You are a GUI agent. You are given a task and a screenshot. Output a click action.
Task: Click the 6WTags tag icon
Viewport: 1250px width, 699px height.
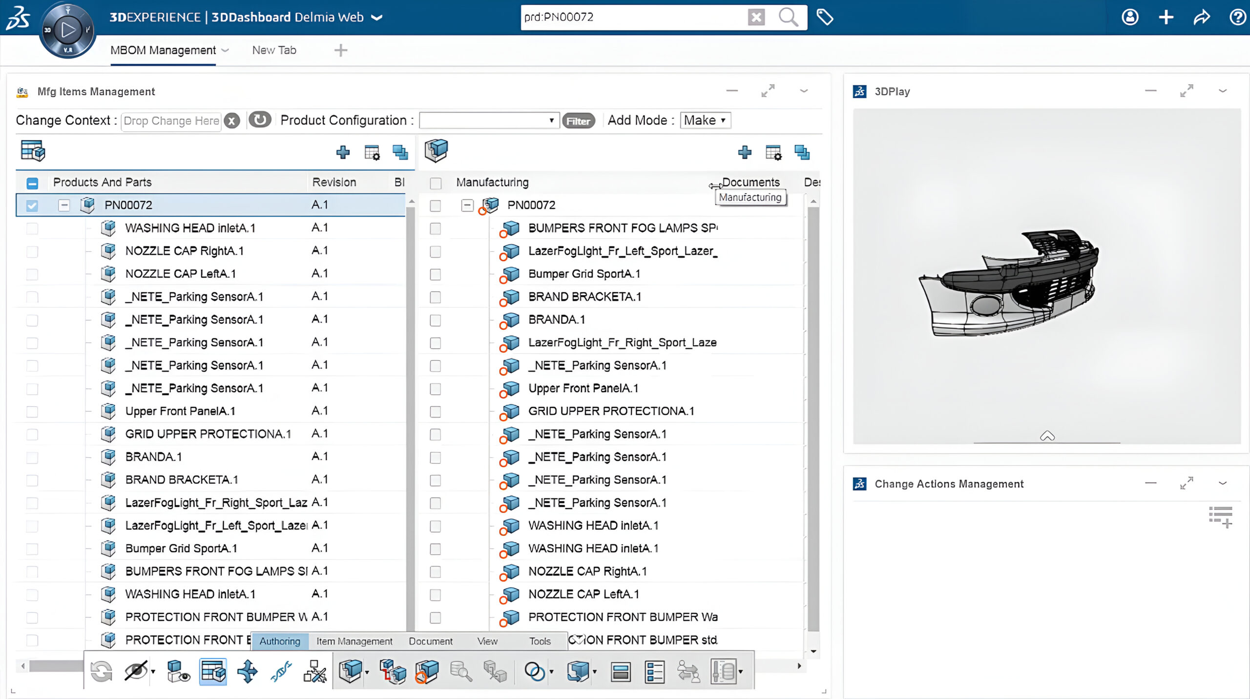(825, 17)
